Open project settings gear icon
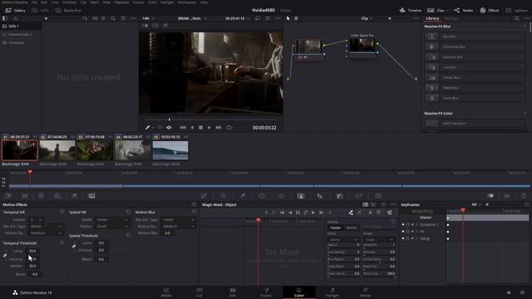 [x=523, y=292]
